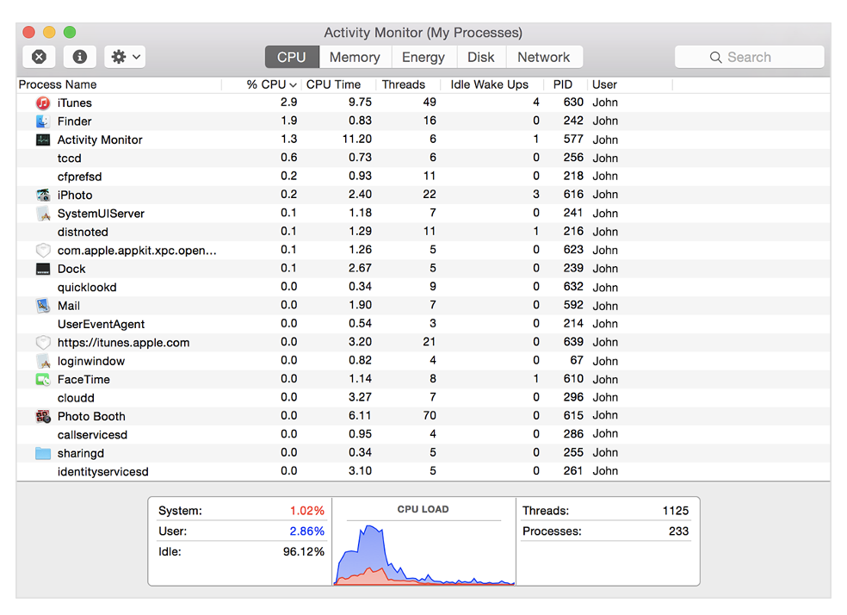Click the Quit Process (X) toolbar button
The height and width of the screenshot is (615, 847).
39,57
